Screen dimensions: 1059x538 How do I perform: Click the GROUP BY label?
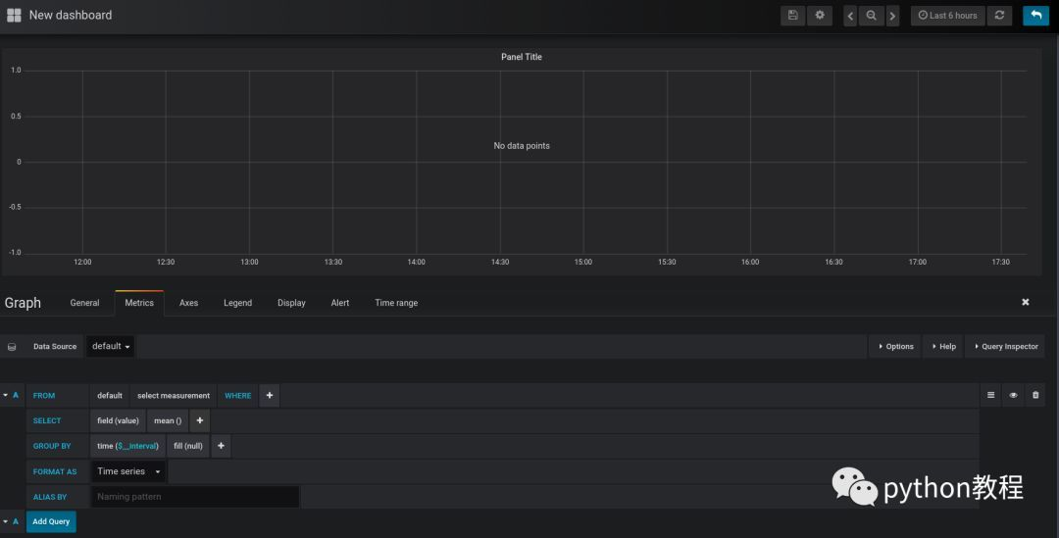(51, 446)
